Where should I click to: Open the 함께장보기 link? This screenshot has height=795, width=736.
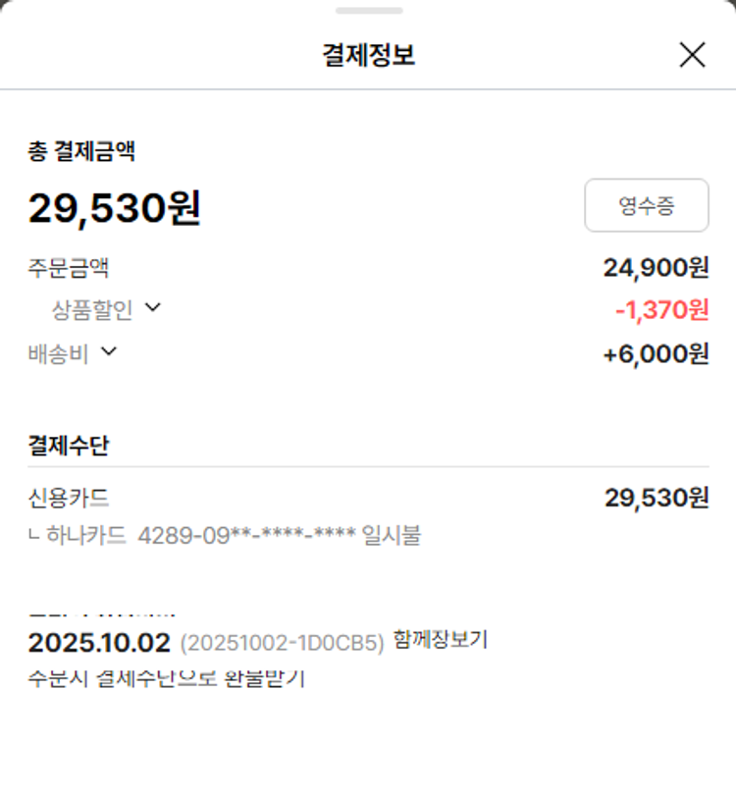[441, 640]
